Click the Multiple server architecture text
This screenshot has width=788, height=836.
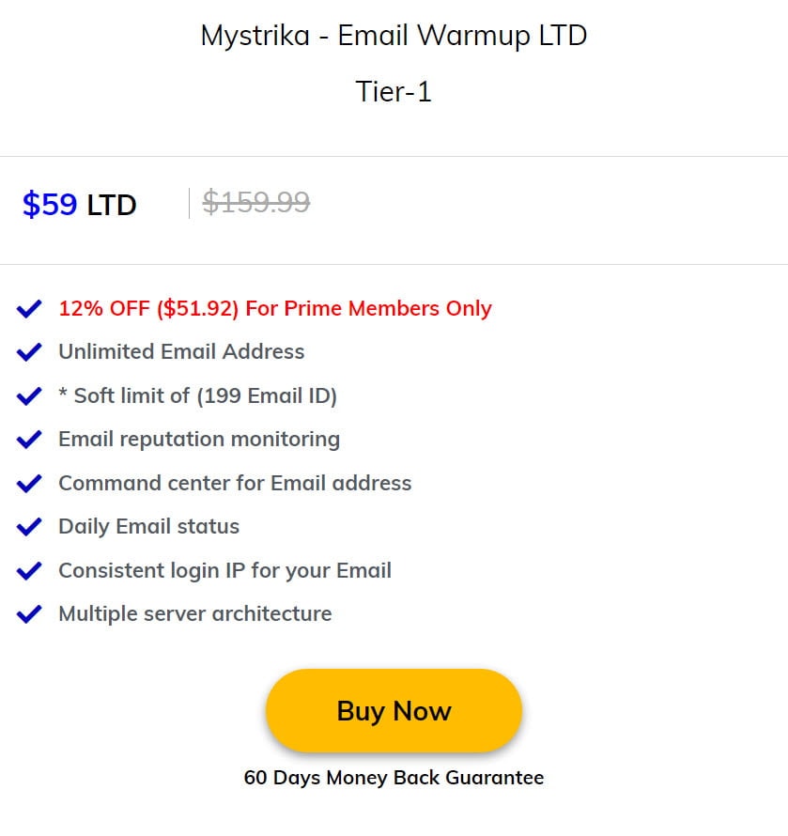pyautogui.click(x=195, y=613)
